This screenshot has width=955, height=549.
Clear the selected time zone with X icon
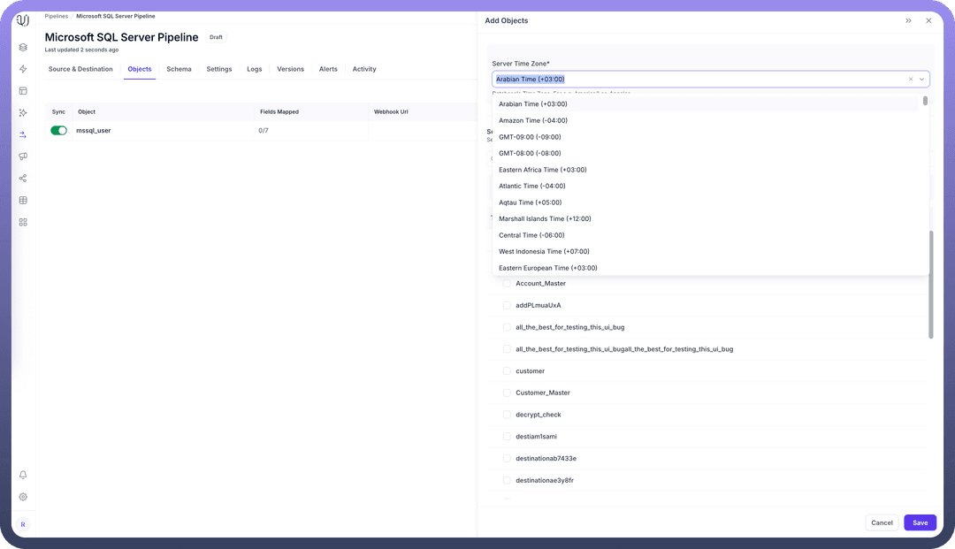911,80
